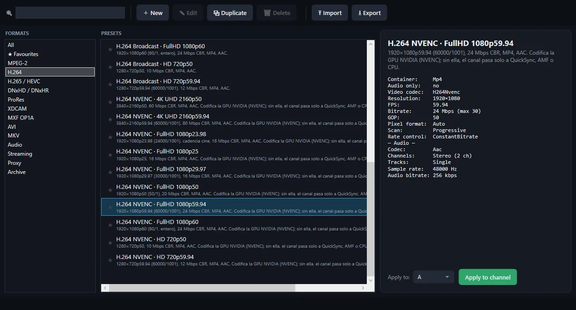
Task: Select H.264 Broadcast · HD 720p59.94 preset
Action: [x=234, y=85]
